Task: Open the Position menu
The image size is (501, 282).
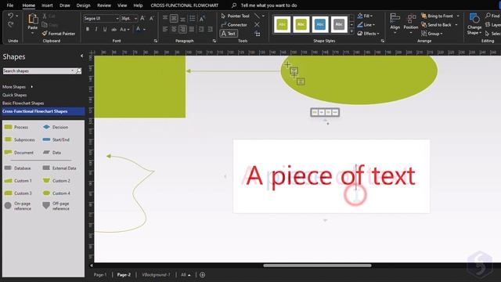Action: click(410, 23)
